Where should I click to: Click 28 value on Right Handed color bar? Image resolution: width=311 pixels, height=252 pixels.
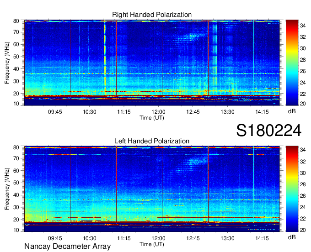tap(303, 60)
